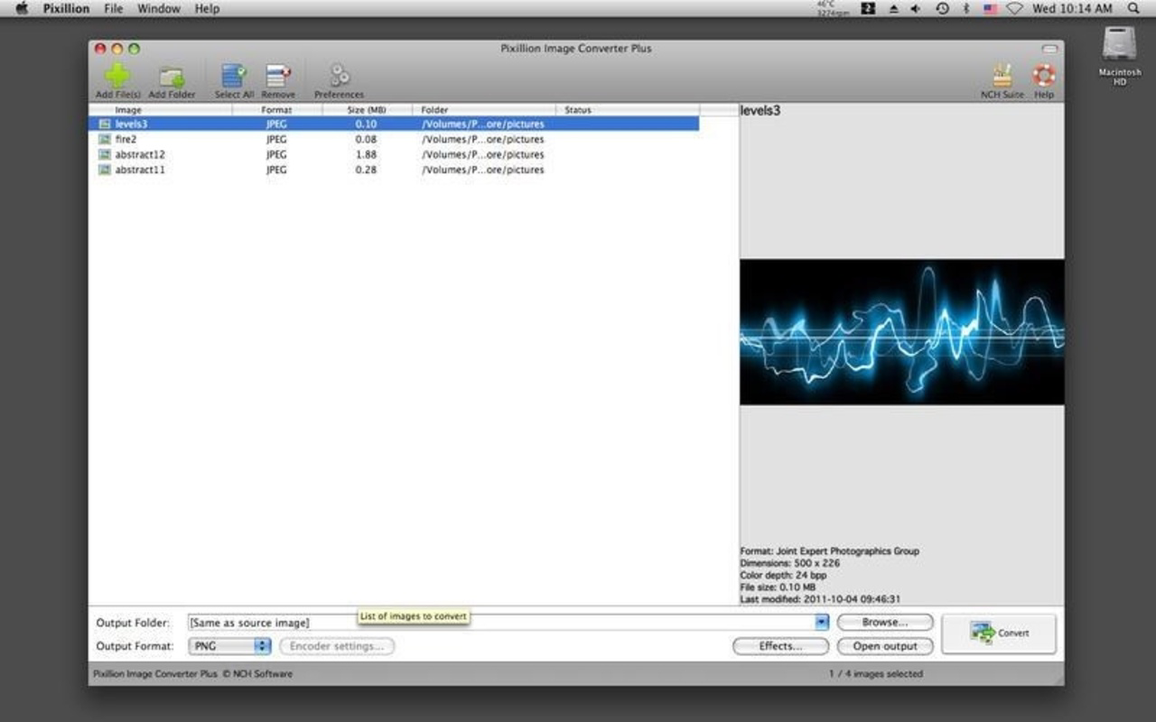The width and height of the screenshot is (1156, 722).
Task: Open the Time Machine menu bar icon
Action: click(x=942, y=8)
